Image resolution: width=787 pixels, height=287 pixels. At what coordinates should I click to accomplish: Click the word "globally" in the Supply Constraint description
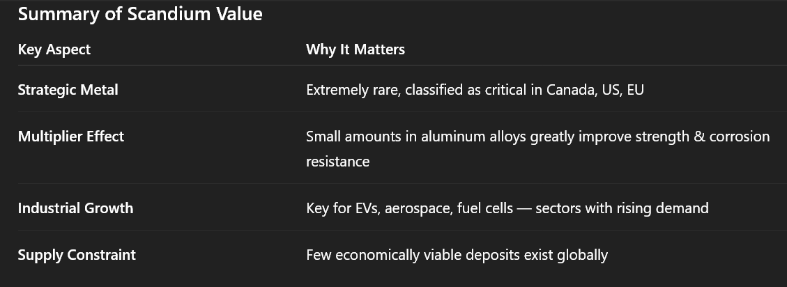click(582, 255)
